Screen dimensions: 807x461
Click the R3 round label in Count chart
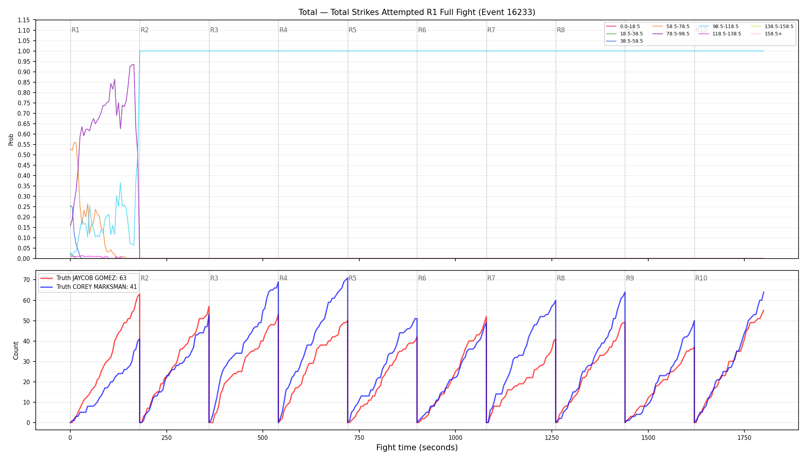(214, 278)
